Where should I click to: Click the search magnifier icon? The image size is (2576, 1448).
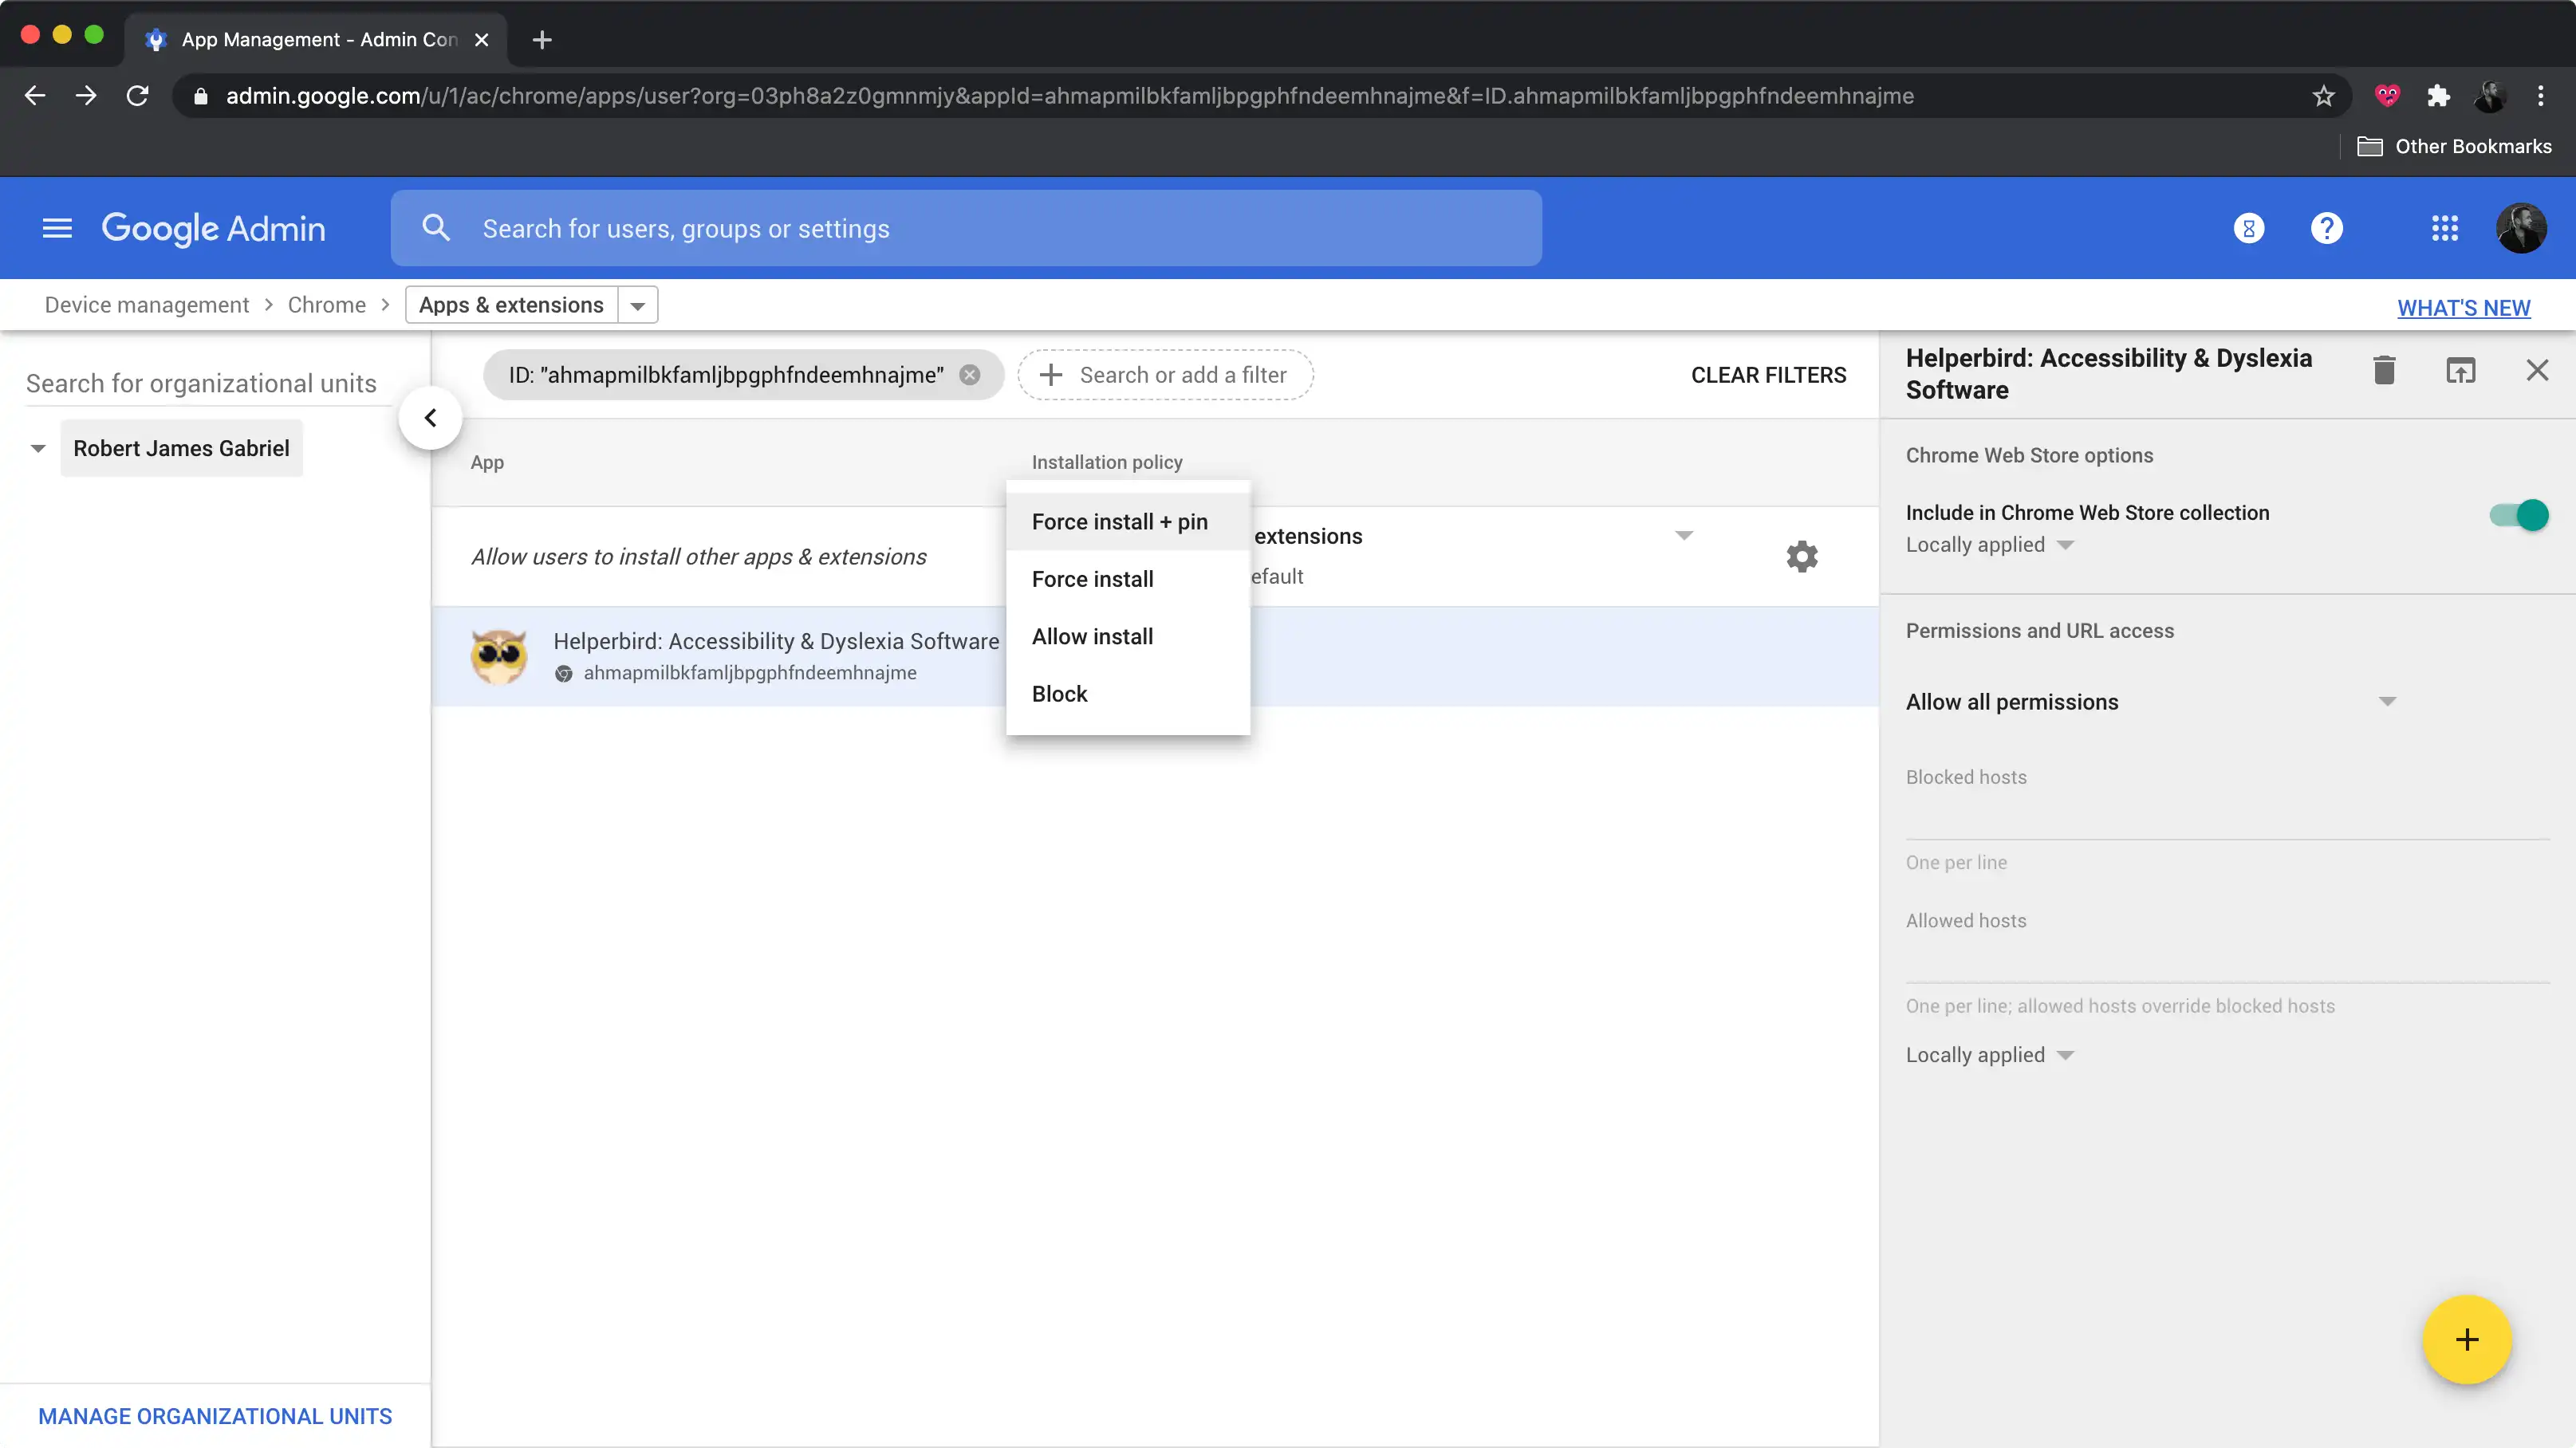pos(436,228)
